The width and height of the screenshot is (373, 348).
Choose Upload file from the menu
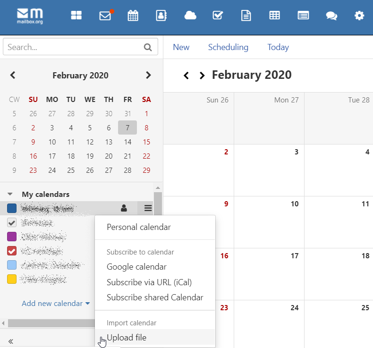[127, 338]
